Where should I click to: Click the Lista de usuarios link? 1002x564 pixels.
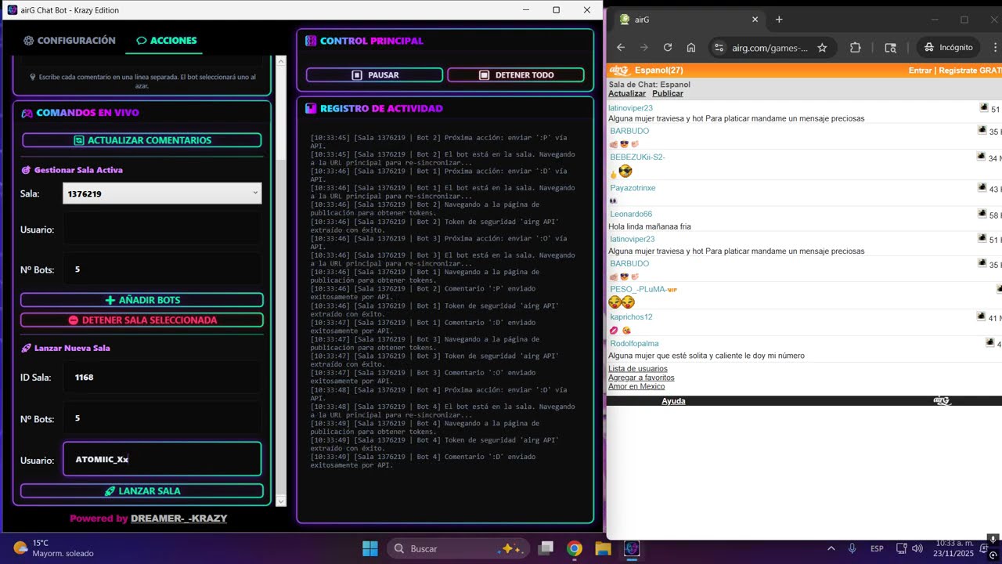(638, 369)
